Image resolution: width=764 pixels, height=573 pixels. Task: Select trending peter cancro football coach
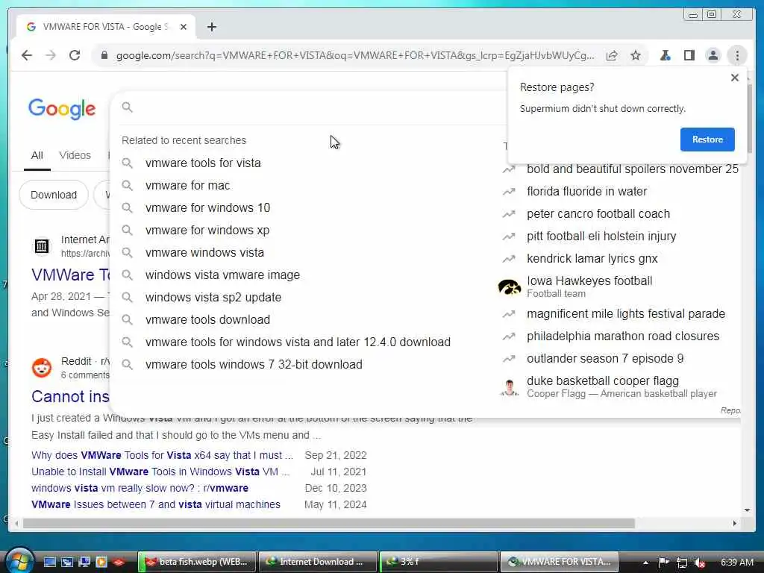pyautogui.click(x=598, y=214)
